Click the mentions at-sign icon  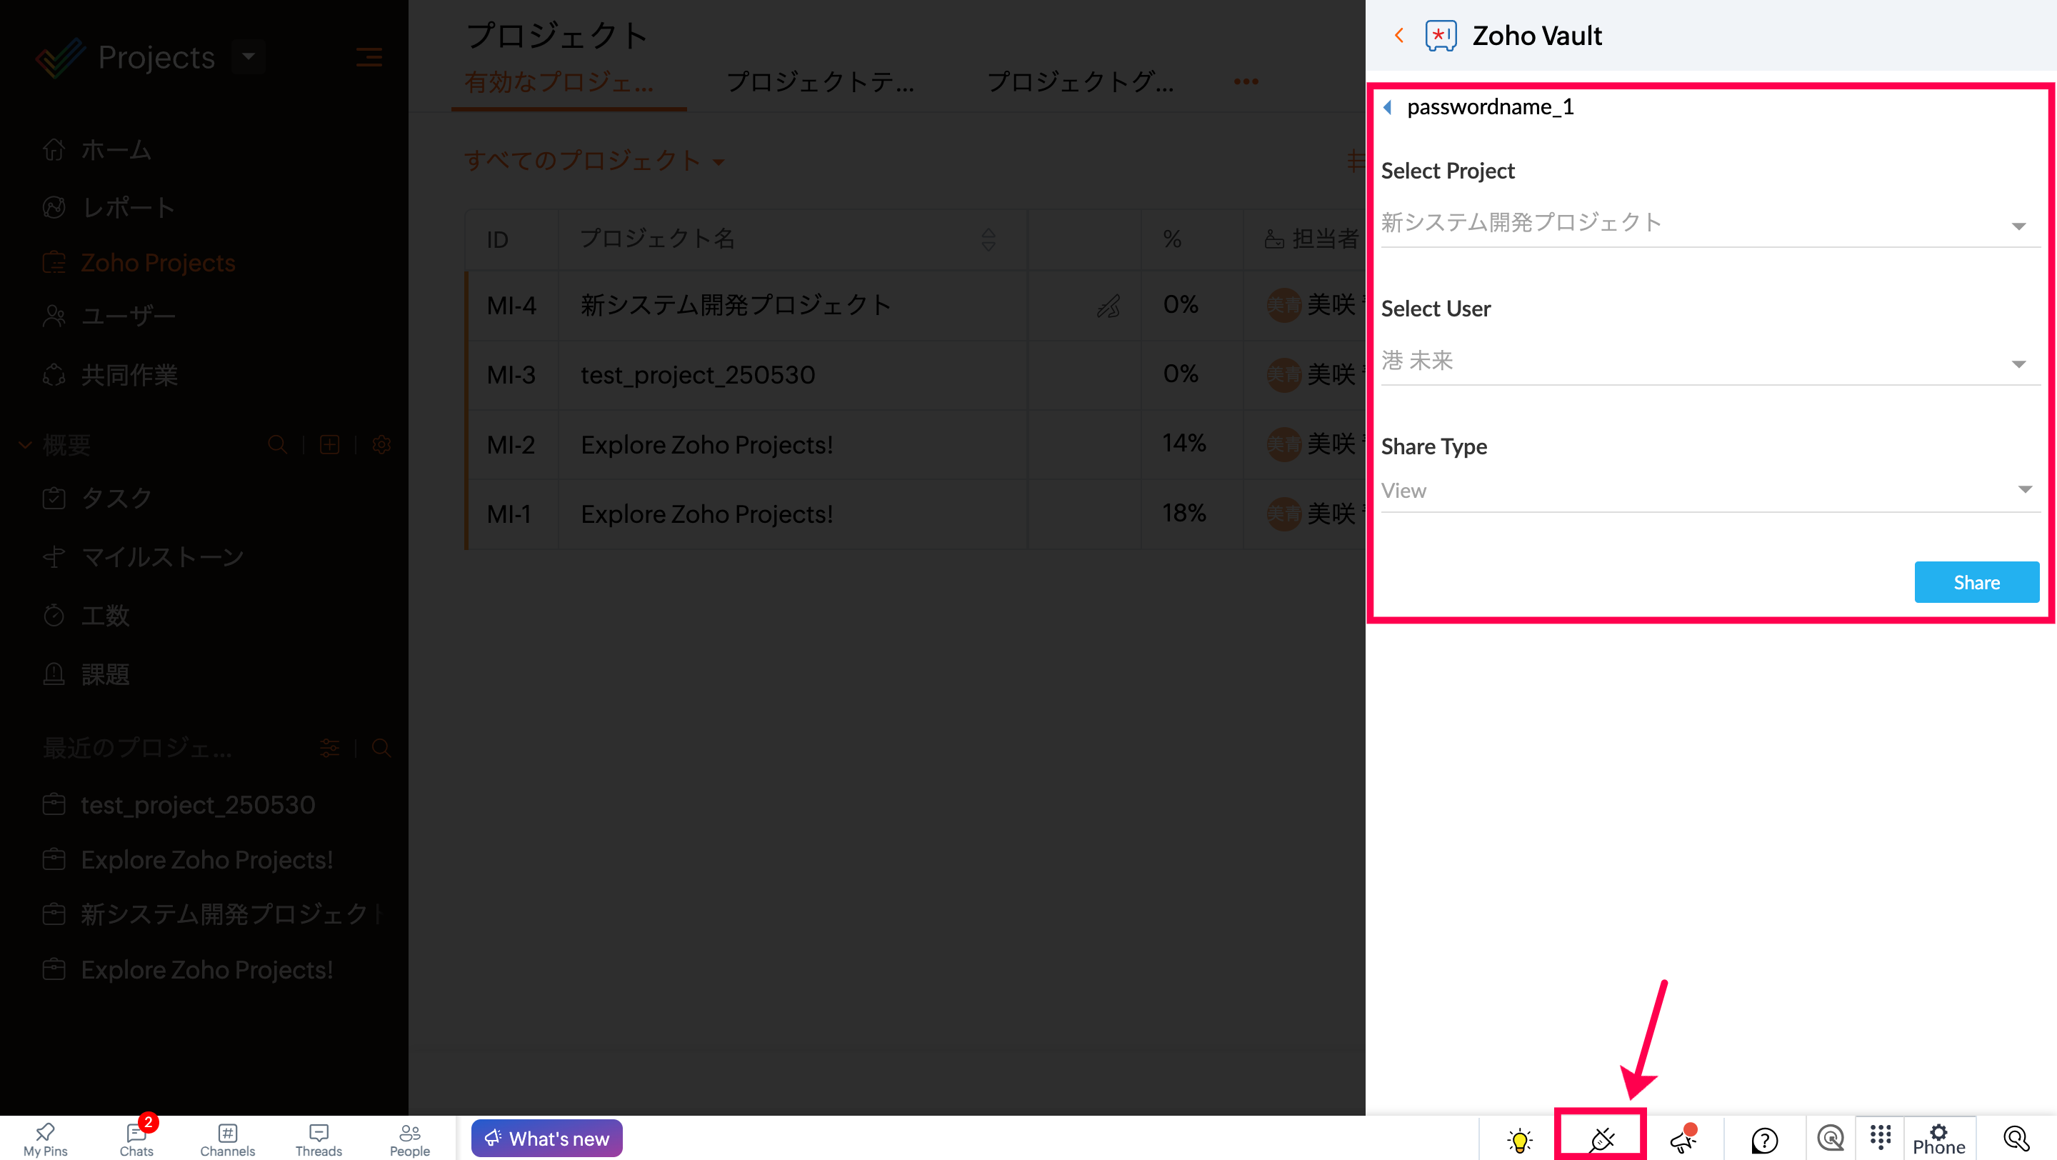(x=1830, y=1138)
